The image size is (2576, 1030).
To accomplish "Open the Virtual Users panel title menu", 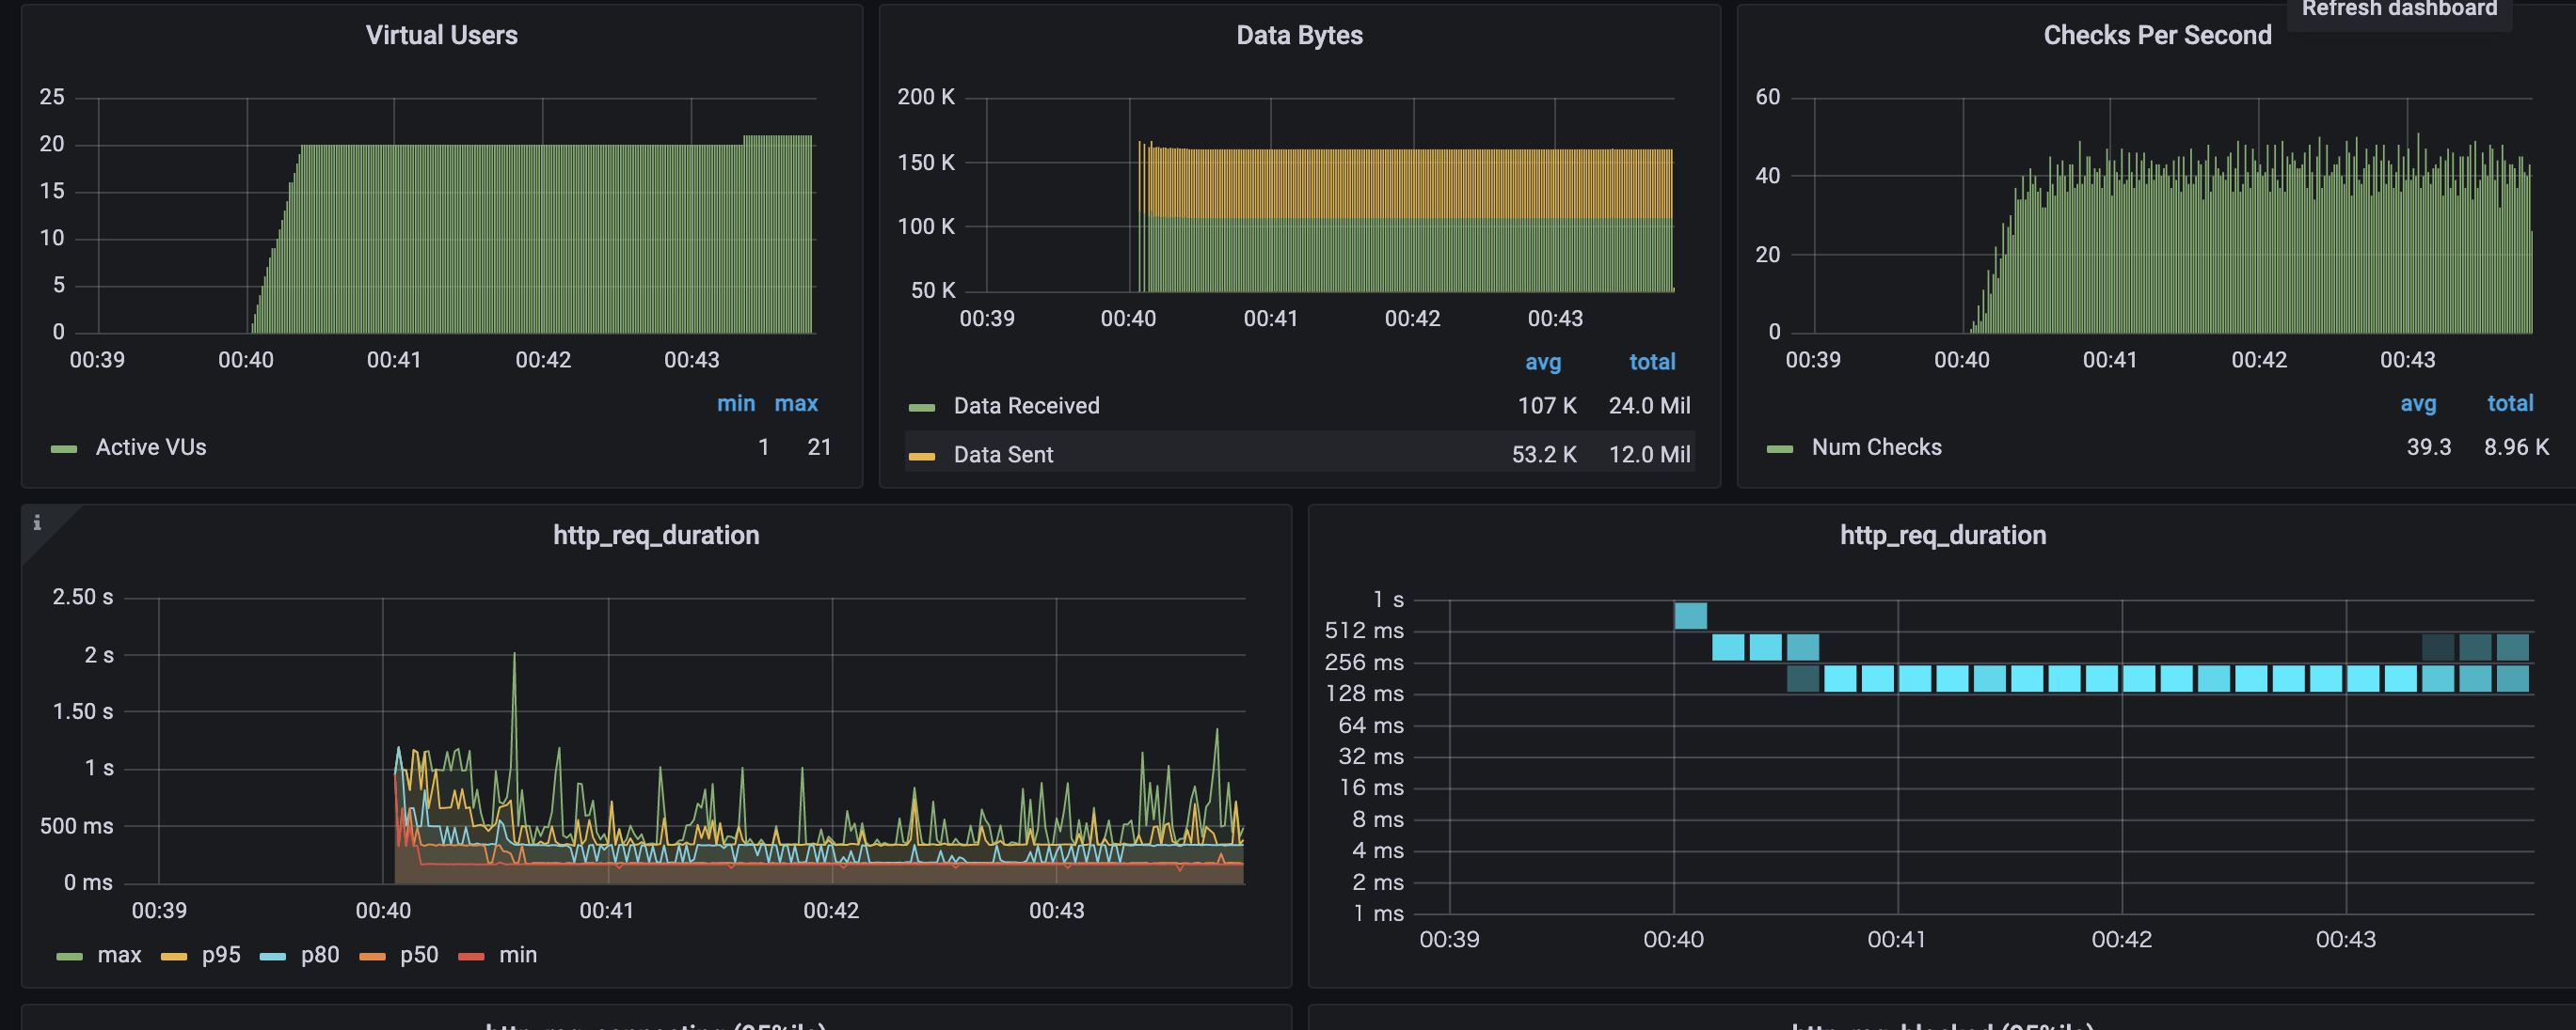I will coord(441,35).
